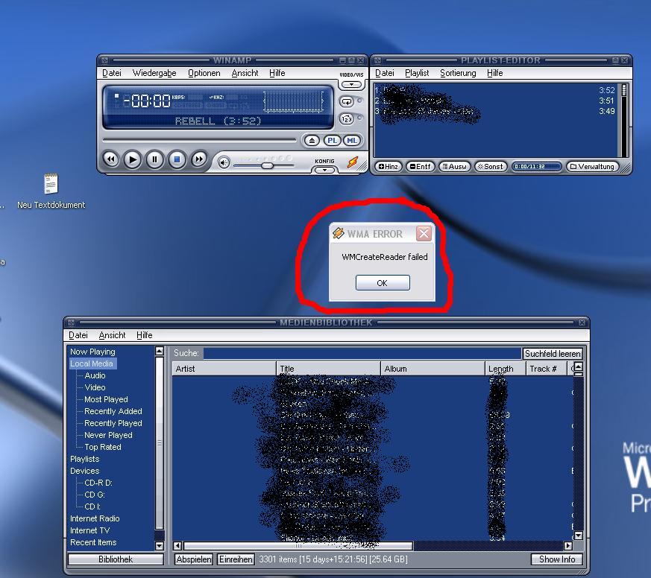
Task: Open the Sortierung menu
Action: coord(458,73)
